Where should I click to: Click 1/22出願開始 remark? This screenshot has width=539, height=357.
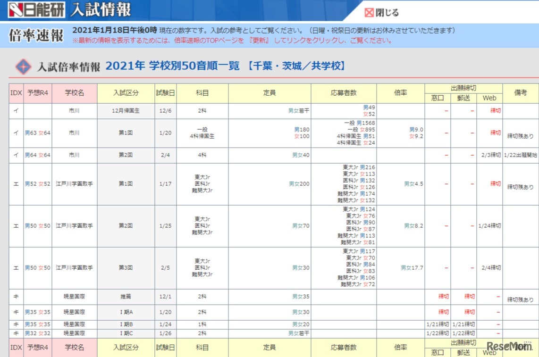pyautogui.click(x=521, y=155)
